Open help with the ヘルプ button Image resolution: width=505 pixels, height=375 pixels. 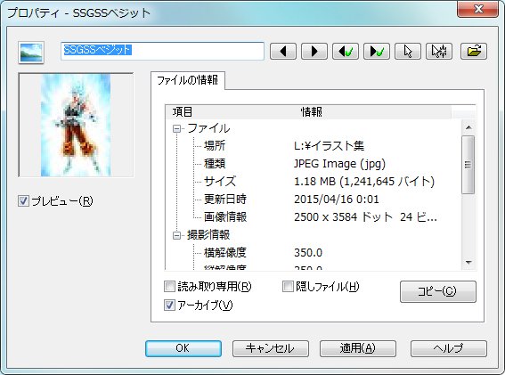click(449, 348)
